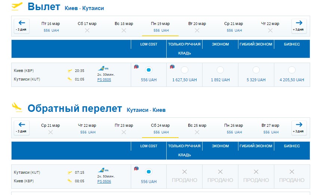This screenshot has width=321, height=195.
Task: Click hand-luggage icon in outbound hand-baggage-only cell
Action: point(172,67)
